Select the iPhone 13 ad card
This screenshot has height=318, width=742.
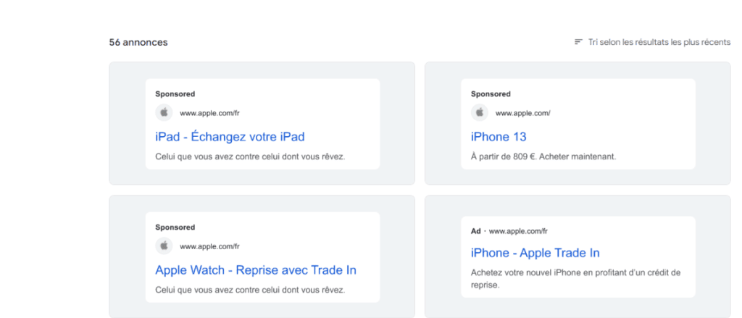[x=578, y=124]
